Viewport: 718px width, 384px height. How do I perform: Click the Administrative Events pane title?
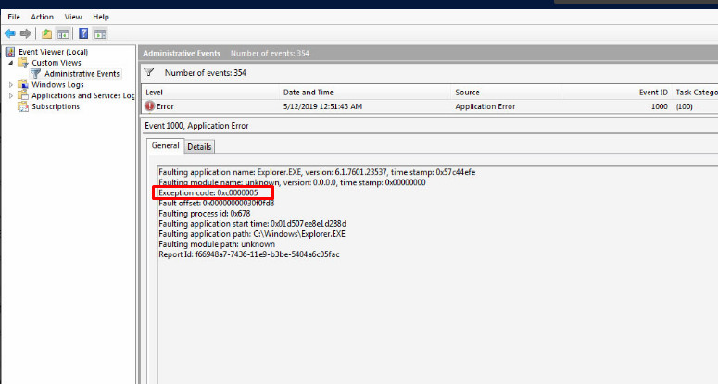[182, 53]
